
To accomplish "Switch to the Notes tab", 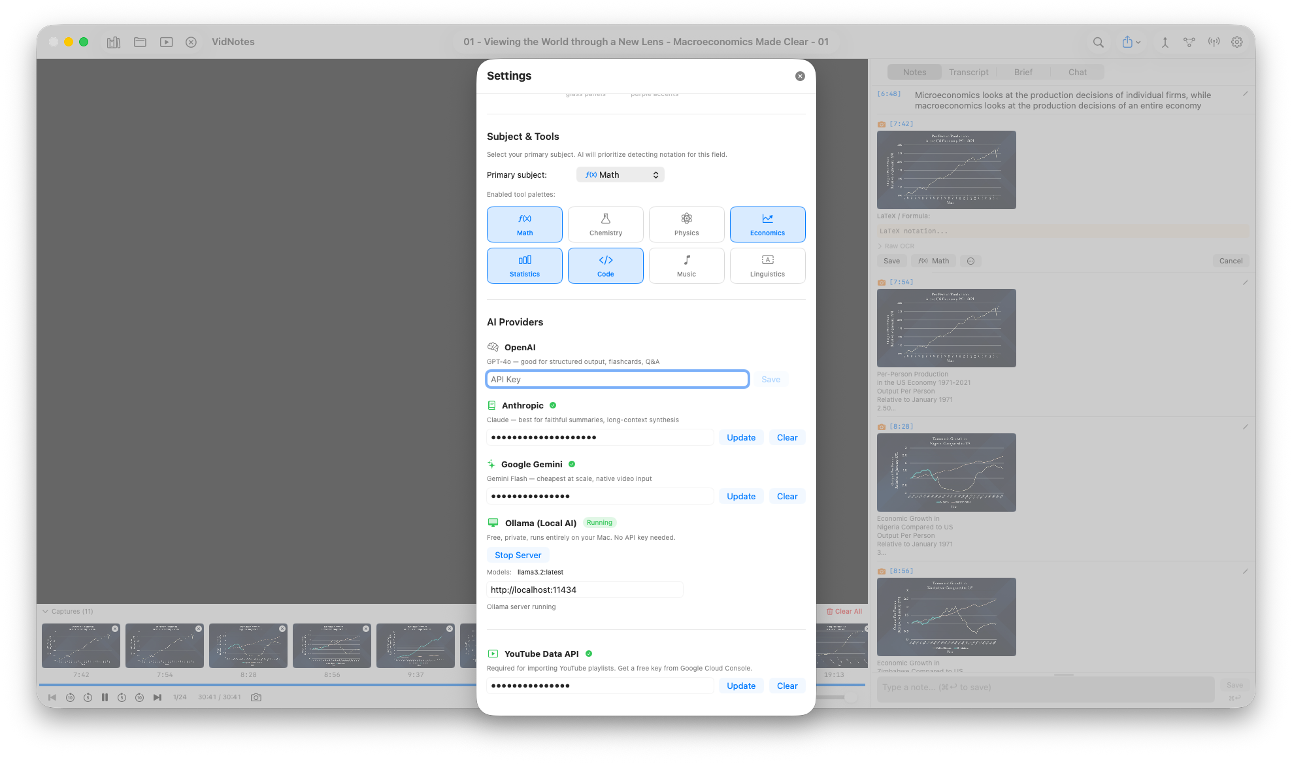I will pyautogui.click(x=914, y=72).
